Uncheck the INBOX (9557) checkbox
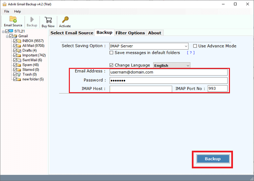The height and width of the screenshot is (181, 254). pos(15,41)
